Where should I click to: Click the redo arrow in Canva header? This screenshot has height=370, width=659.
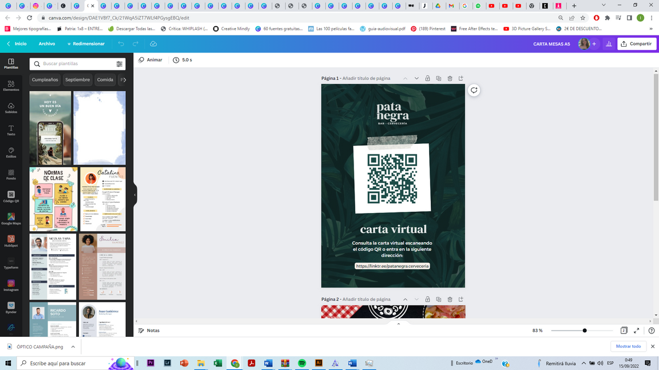click(136, 43)
